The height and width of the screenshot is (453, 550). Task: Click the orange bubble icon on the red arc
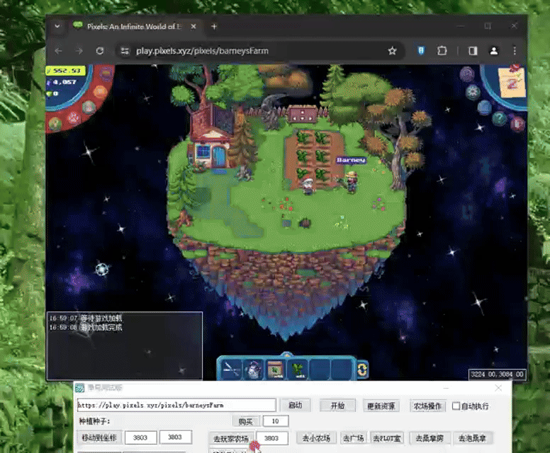click(101, 91)
